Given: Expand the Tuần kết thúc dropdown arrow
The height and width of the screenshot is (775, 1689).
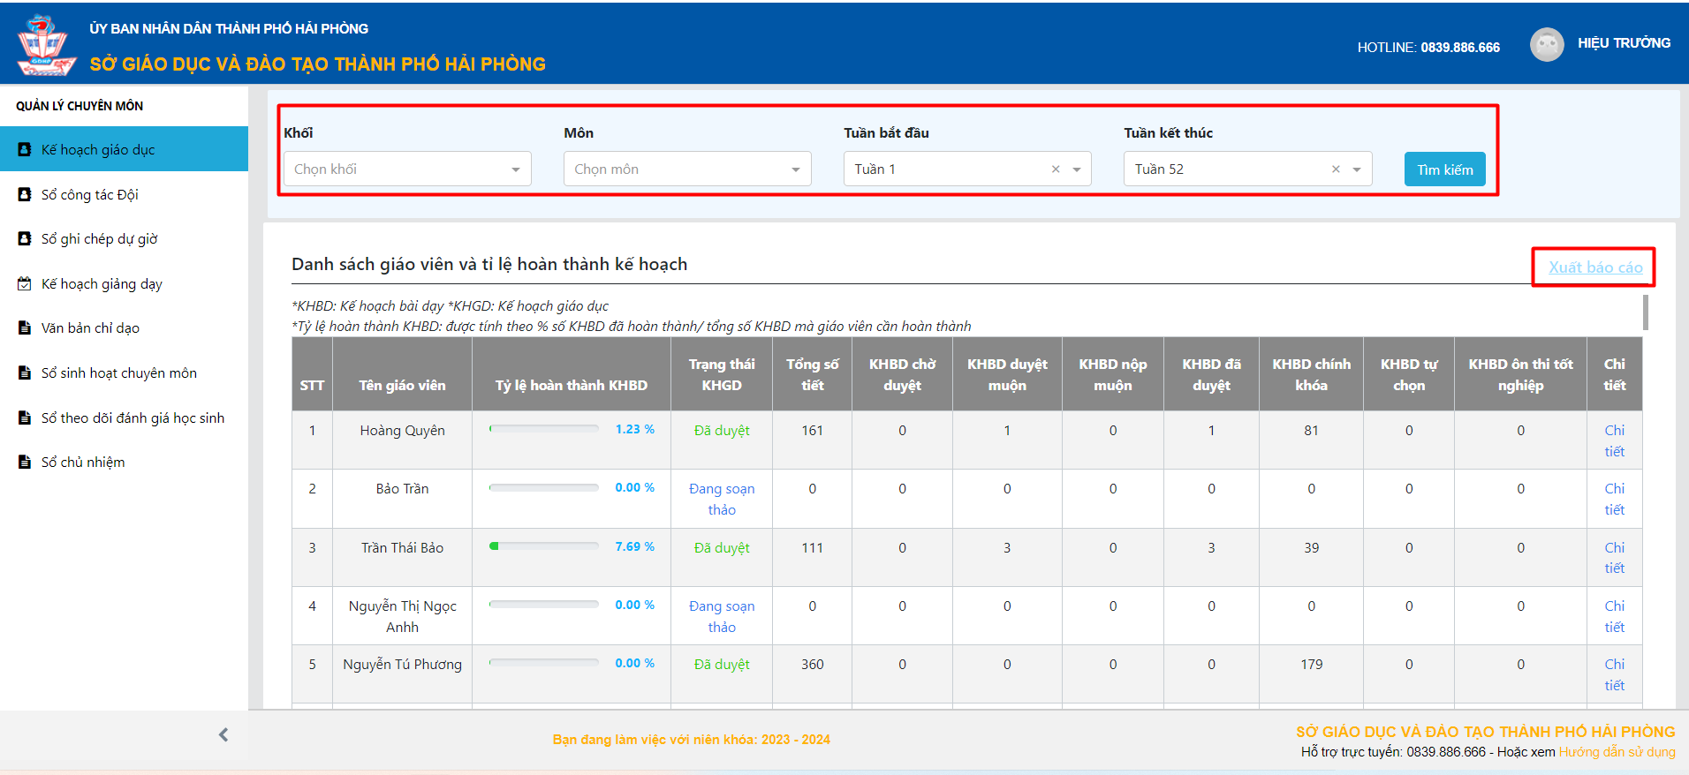Looking at the screenshot, I should [x=1357, y=169].
